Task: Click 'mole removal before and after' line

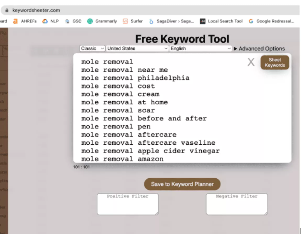Action: (x=144, y=118)
